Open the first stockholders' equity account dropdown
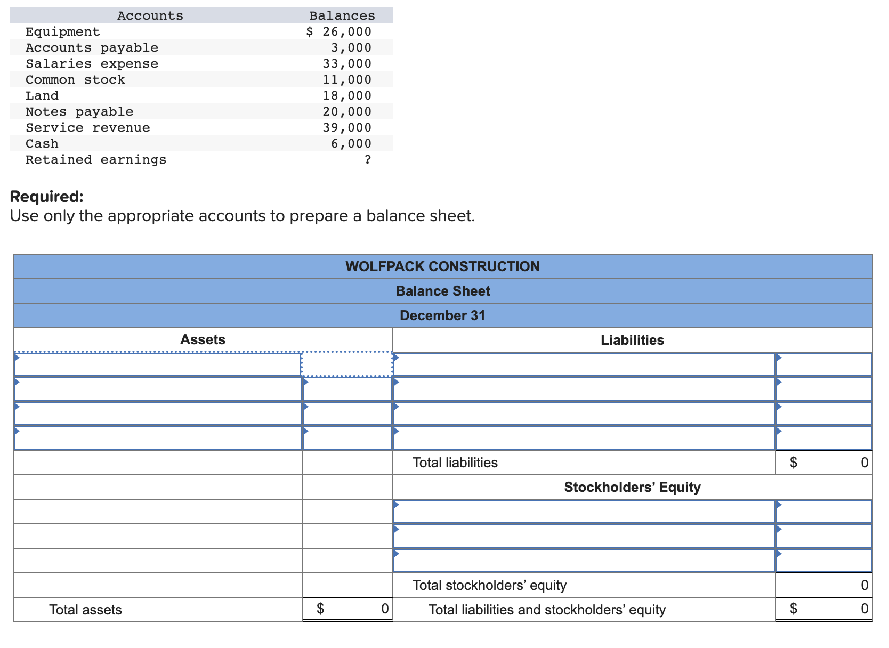 click(584, 512)
